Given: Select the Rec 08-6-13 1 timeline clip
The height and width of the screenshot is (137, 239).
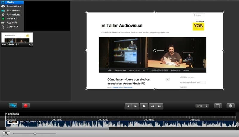Looking at the screenshot, I should point(121,124).
